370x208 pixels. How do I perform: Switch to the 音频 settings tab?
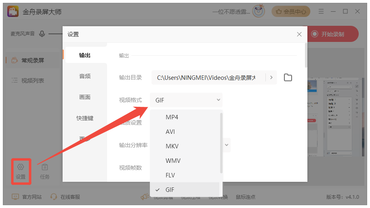tap(85, 76)
